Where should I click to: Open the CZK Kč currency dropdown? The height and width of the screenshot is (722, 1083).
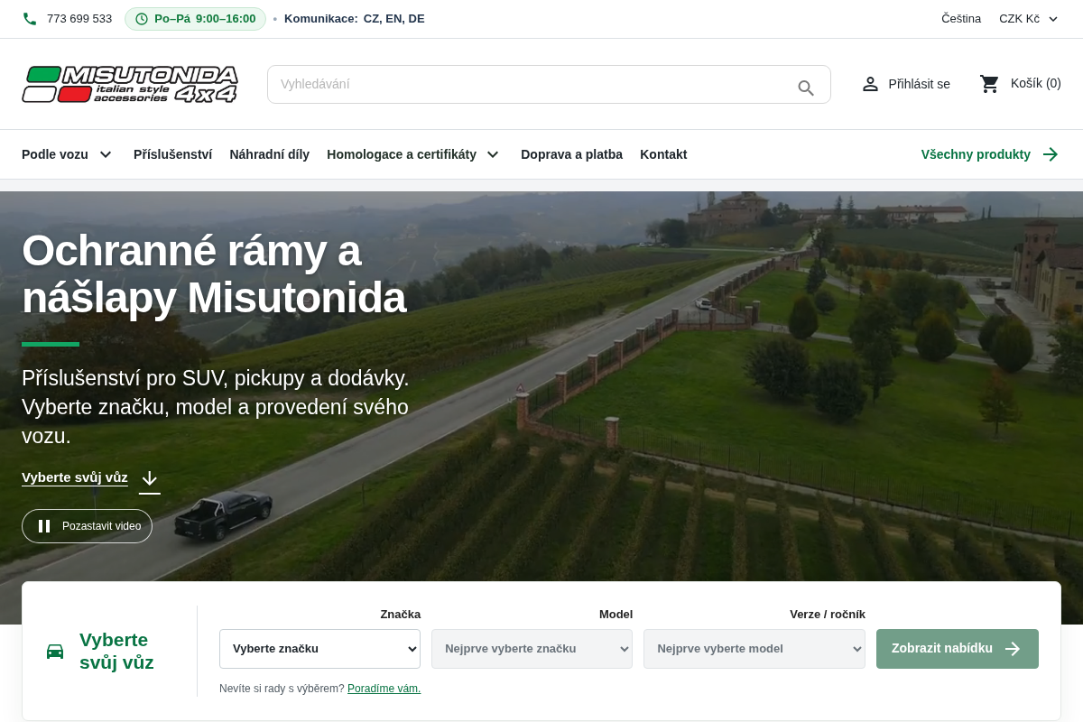[1029, 19]
